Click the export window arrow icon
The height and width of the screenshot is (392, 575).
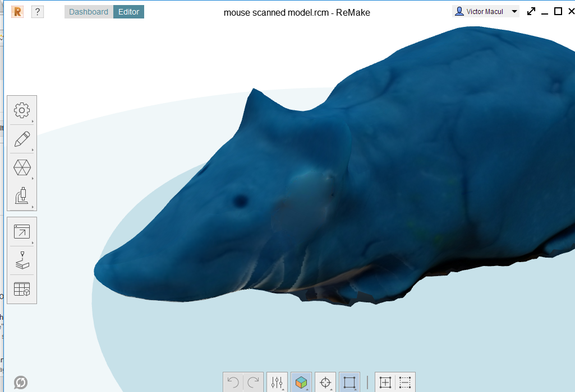[22, 231]
